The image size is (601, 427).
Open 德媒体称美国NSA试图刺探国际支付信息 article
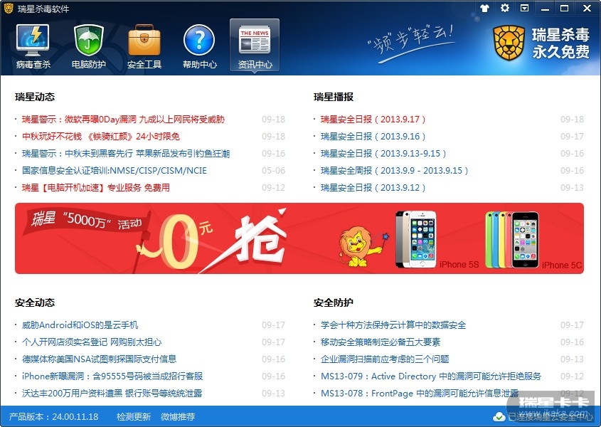99,359
